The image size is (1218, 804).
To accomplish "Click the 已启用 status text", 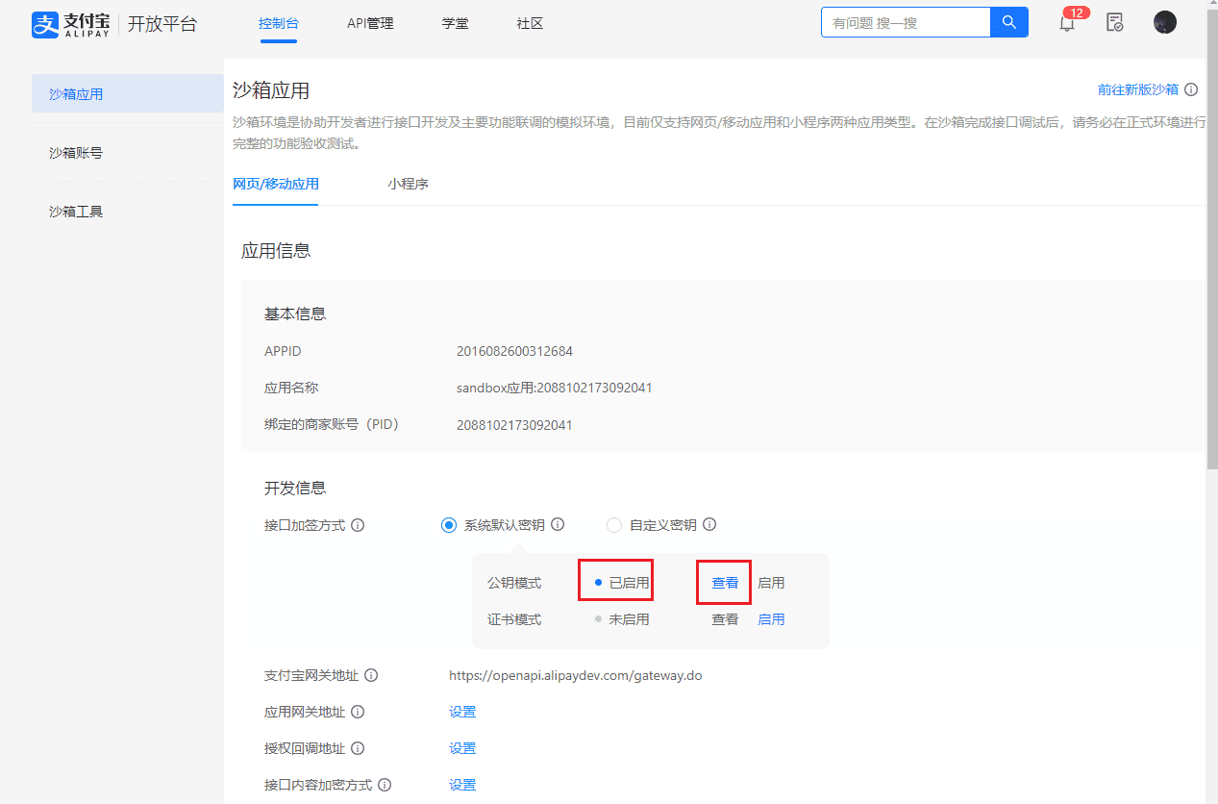I will click(629, 583).
